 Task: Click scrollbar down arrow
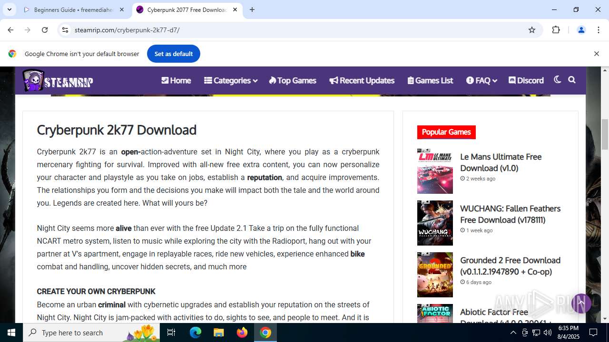605,319
